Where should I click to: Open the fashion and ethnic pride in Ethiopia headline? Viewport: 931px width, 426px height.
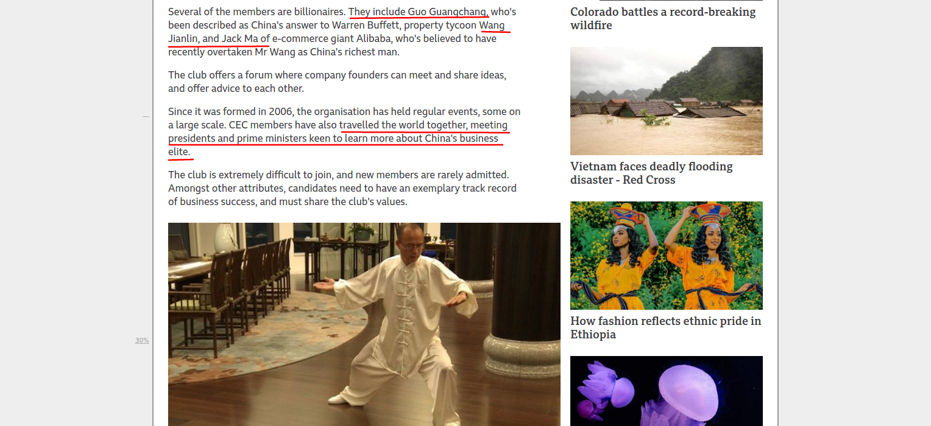(x=665, y=327)
